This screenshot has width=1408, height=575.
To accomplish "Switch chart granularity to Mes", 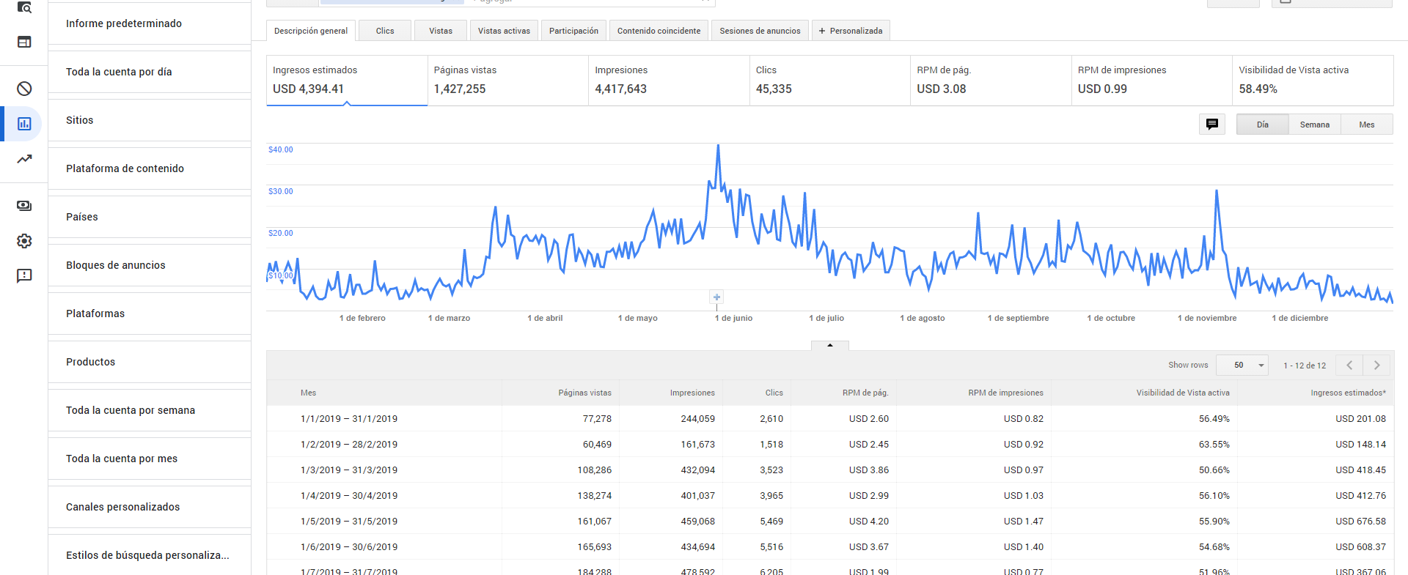I will 1366,125.
